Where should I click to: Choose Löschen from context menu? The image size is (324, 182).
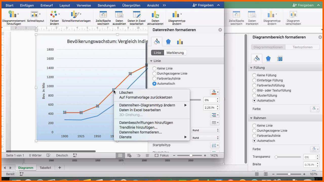click(126, 93)
